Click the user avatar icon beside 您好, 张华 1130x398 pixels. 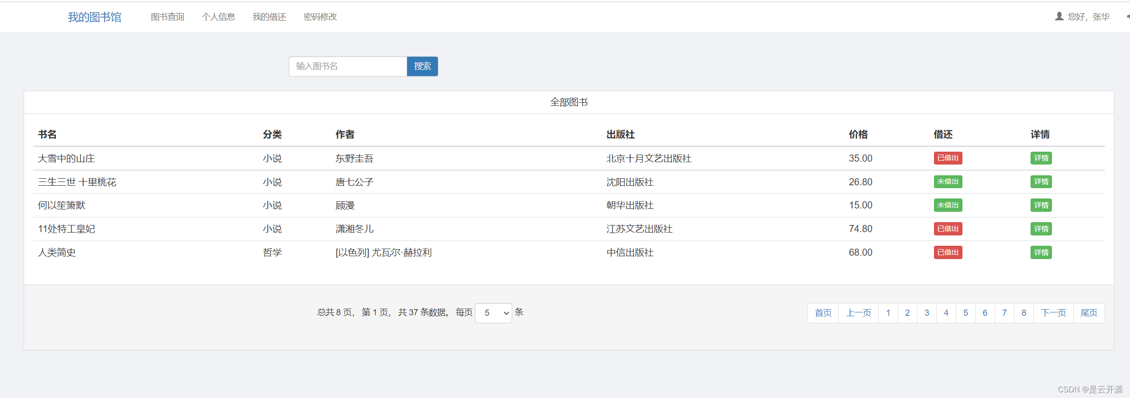[1059, 17]
